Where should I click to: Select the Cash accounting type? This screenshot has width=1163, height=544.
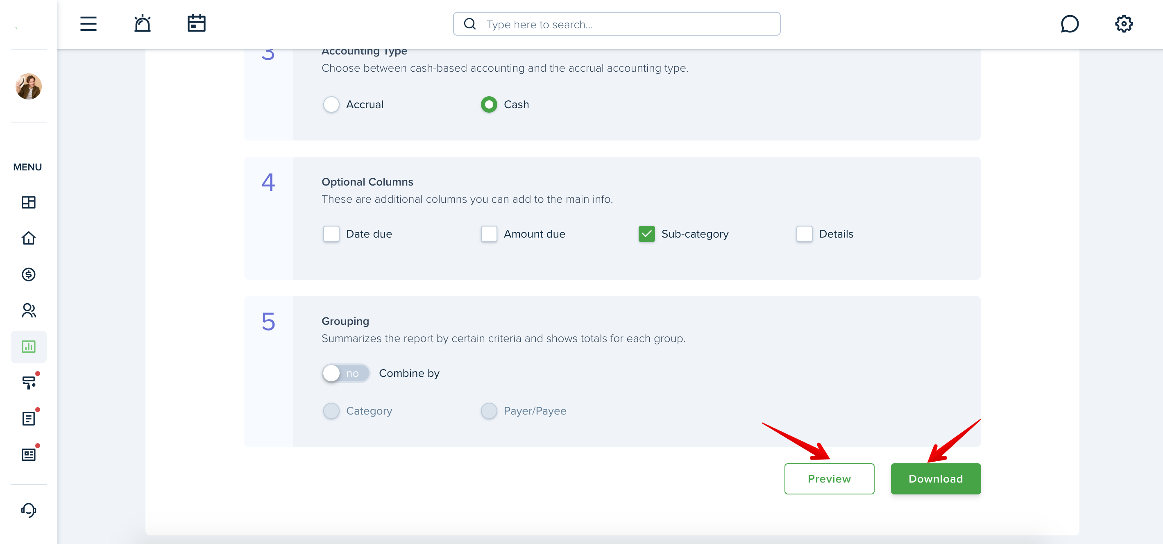coord(489,105)
